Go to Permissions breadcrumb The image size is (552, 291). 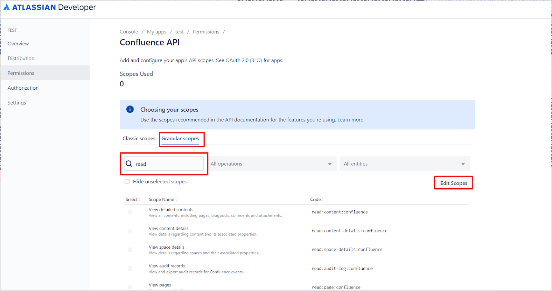pos(206,32)
